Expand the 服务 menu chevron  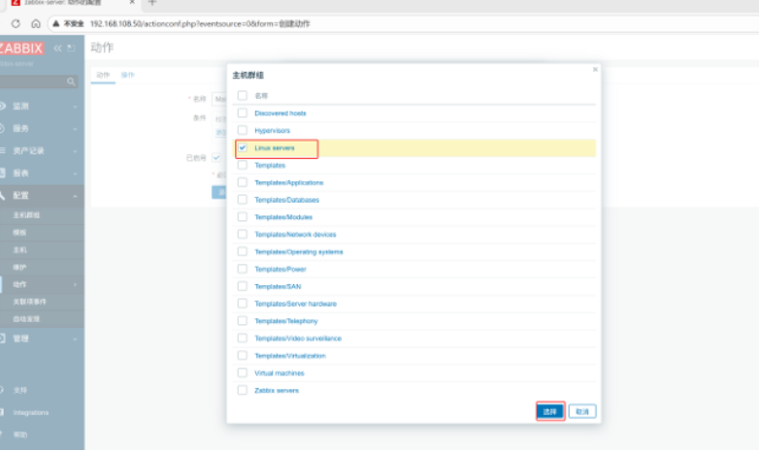point(75,129)
